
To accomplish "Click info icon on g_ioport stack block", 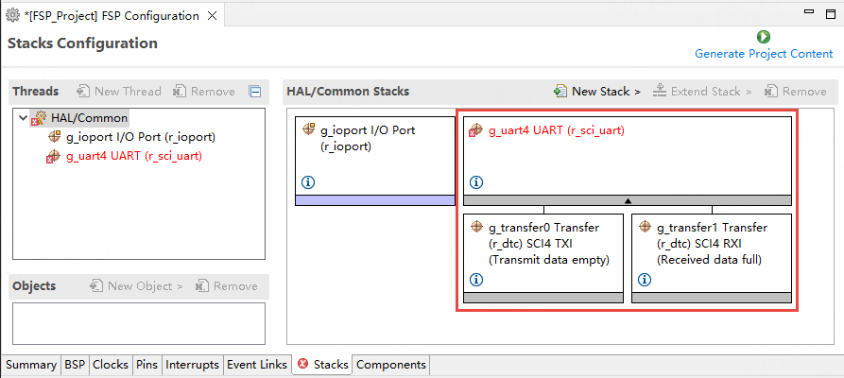I will [308, 182].
